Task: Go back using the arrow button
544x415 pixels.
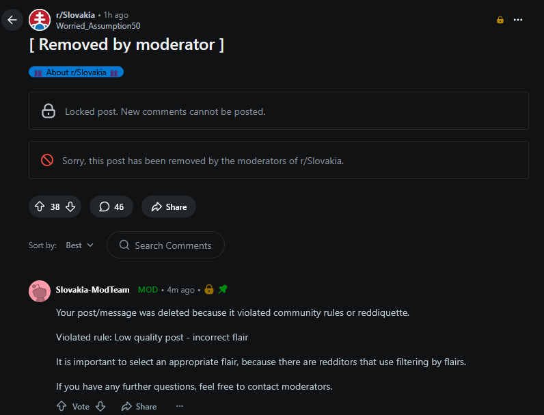Action: pos(12,20)
